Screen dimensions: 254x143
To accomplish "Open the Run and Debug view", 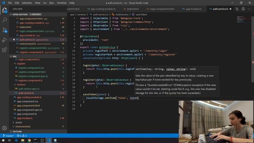I will pos(4,40).
